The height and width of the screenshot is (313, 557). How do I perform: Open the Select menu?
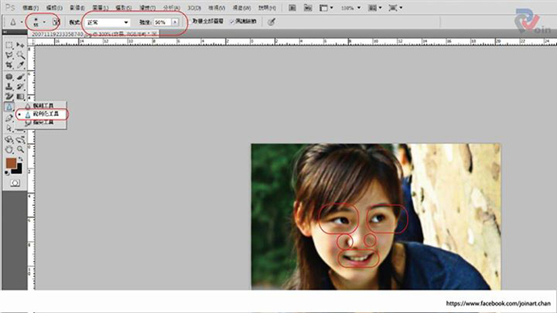124,7
